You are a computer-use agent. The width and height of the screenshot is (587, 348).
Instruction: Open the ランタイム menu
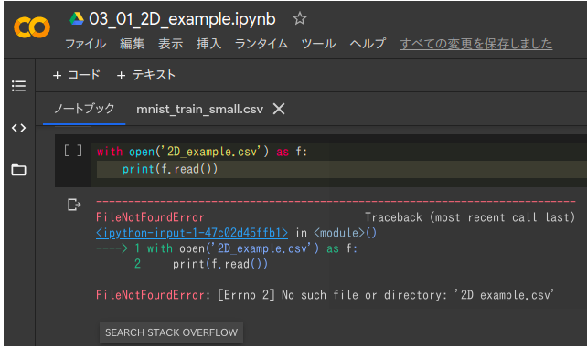click(261, 44)
